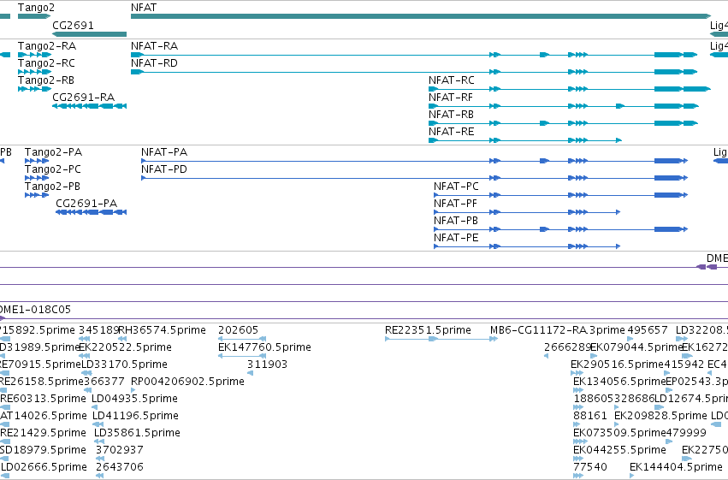728x480 pixels.
Task: Select the RH36574.5prime EST
Action: 122,339
